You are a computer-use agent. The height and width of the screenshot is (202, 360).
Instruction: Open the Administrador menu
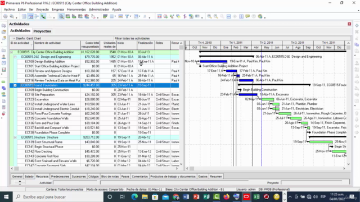99,10
